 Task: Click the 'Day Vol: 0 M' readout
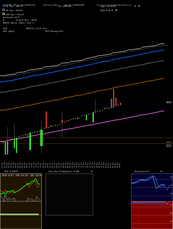point(109,10)
